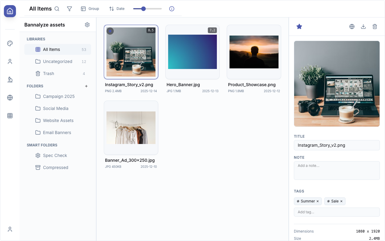Open the Uncategorized library

pos(58,61)
